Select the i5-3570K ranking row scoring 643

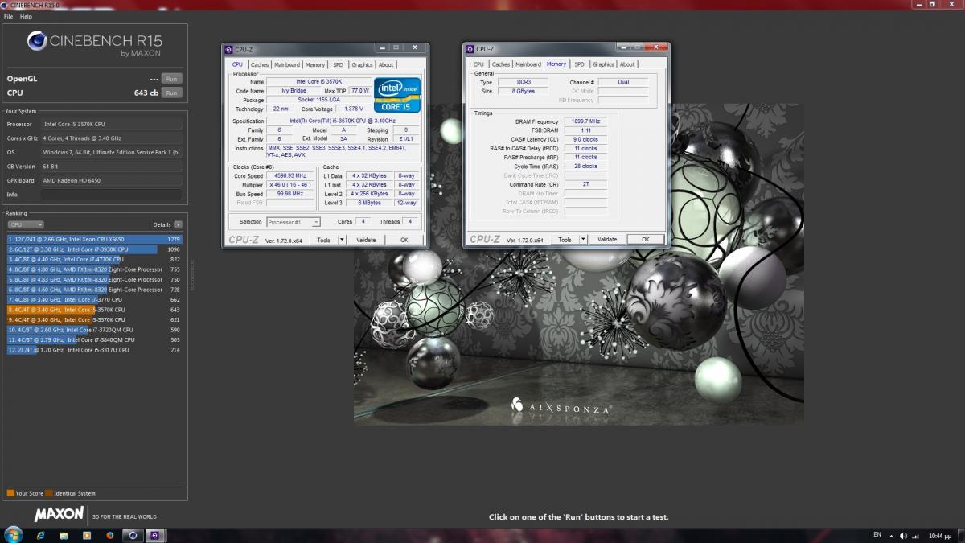(x=95, y=310)
